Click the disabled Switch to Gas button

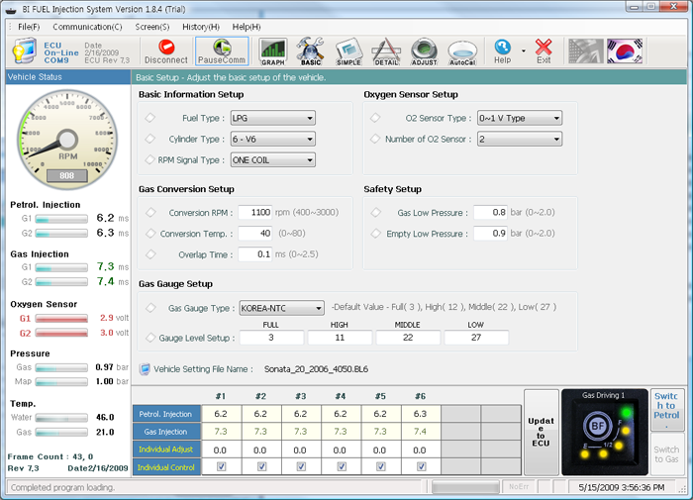(666, 454)
